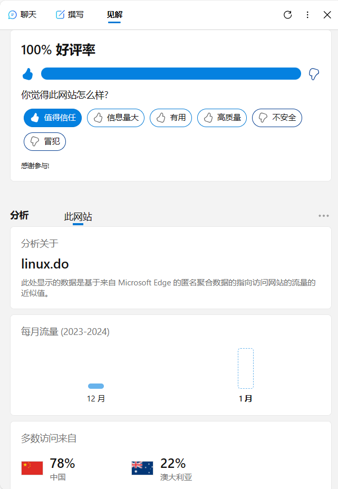The height and width of the screenshot is (489, 338).
Task: Toggle the 有用 rating chip
Action: [x=171, y=118]
